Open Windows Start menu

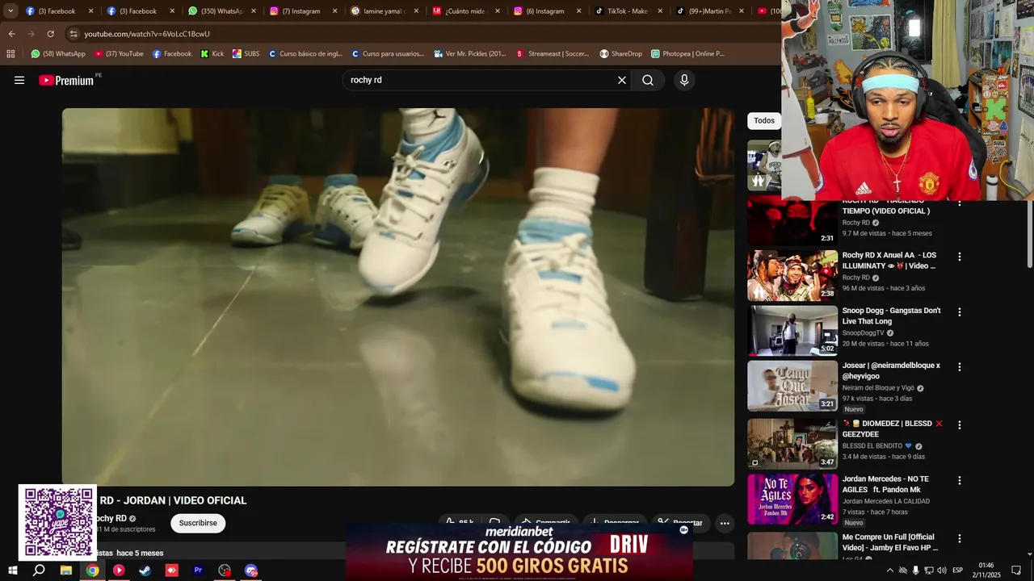pyautogui.click(x=12, y=571)
